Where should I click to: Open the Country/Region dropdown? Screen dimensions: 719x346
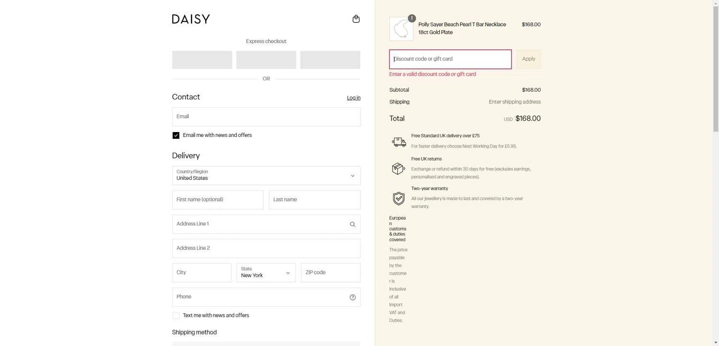pos(266,176)
